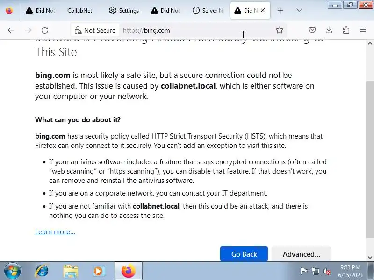Bookmark this page with the star
Viewport: 374px width, 280px height.
[x=280, y=30]
